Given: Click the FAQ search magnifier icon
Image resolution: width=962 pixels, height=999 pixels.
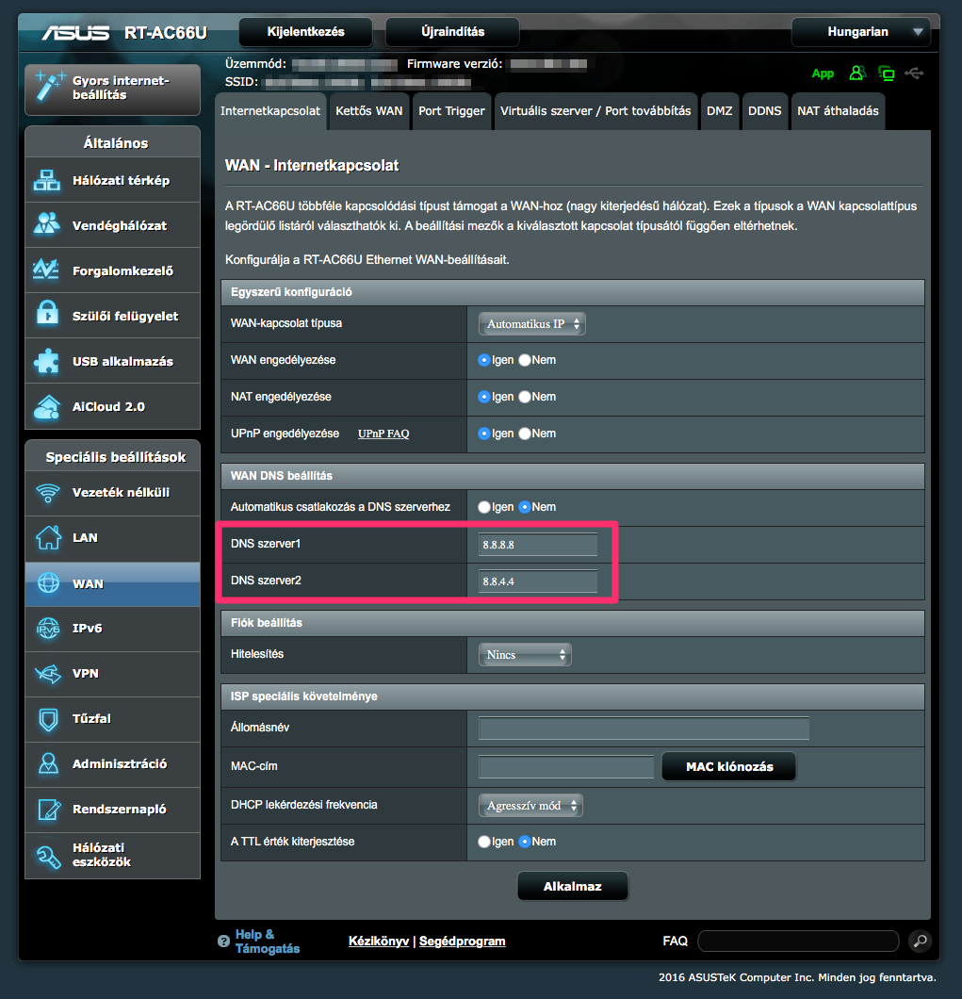Looking at the screenshot, I should (920, 941).
